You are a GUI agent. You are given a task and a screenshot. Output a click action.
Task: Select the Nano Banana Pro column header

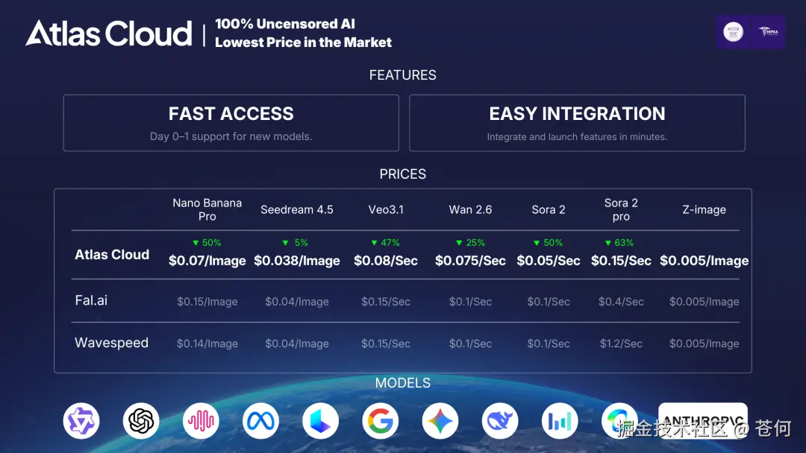point(207,209)
